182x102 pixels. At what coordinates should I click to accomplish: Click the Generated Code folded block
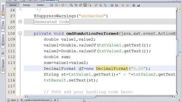tap(52, 22)
